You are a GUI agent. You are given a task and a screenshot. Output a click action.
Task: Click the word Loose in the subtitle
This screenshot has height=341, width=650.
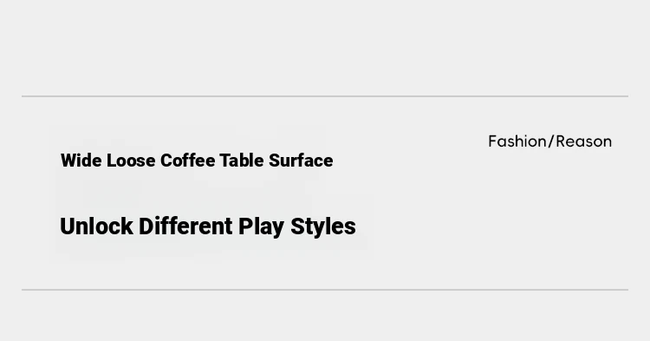(131, 161)
